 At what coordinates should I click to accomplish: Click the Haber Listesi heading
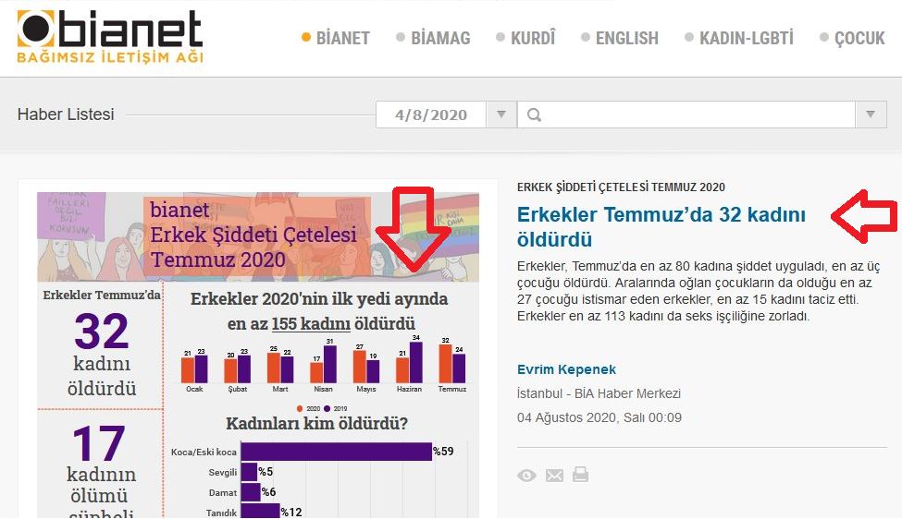(x=66, y=115)
